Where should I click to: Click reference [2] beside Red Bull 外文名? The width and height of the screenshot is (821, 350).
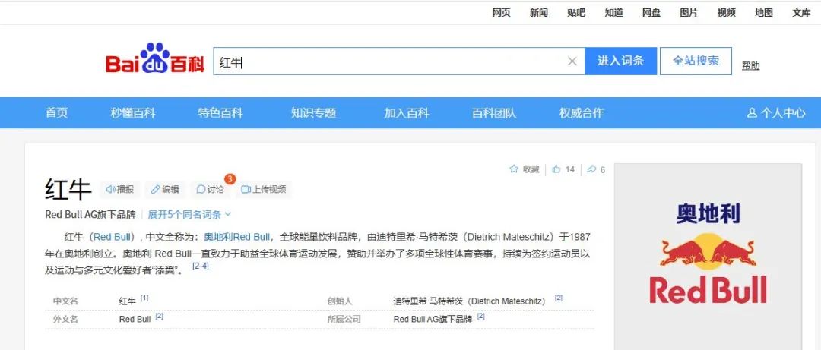(159, 316)
